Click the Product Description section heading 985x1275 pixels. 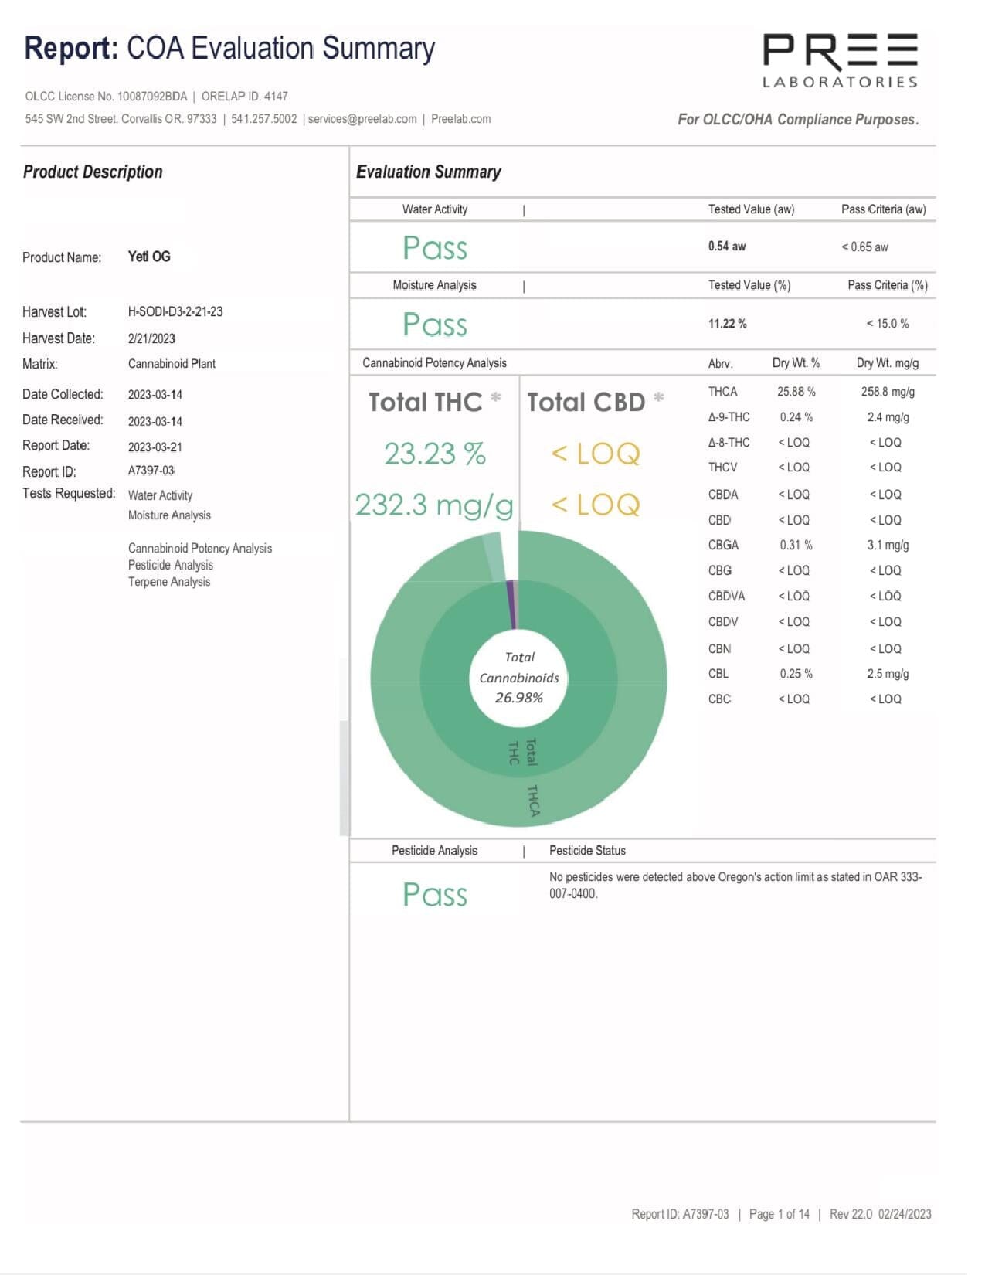pyautogui.click(x=93, y=172)
